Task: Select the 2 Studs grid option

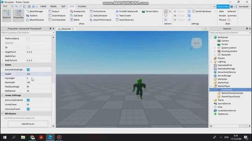Action: click(x=179, y=11)
